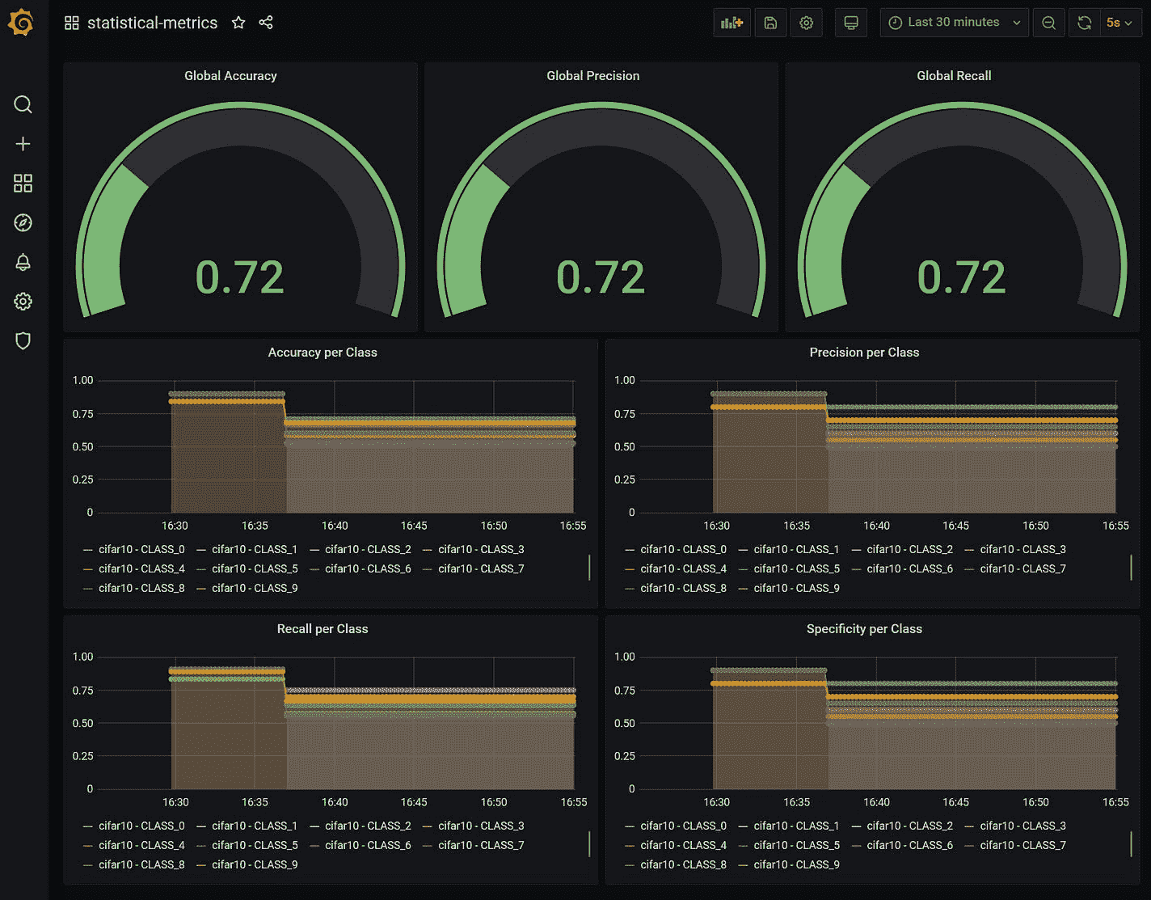This screenshot has width=1151, height=900.
Task: Toggle cifar10 - CLASS_1 in Precision legend
Action: point(796,549)
